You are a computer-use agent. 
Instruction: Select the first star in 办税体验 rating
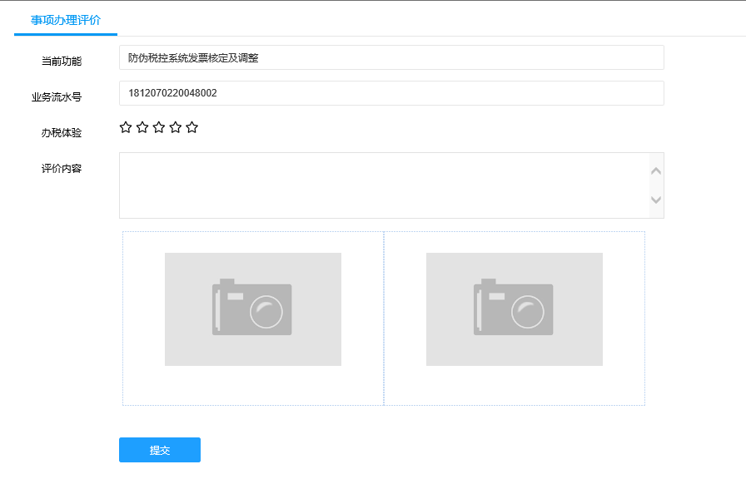pyautogui.click(x=126, y=127)
